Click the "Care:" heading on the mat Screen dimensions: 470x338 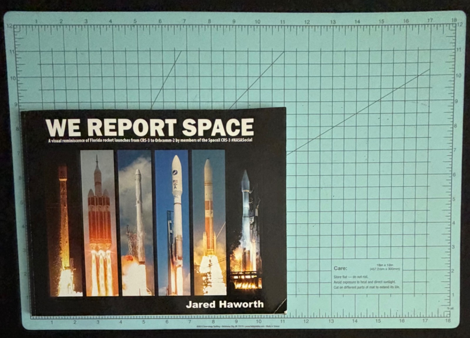[x=340, y=268]
